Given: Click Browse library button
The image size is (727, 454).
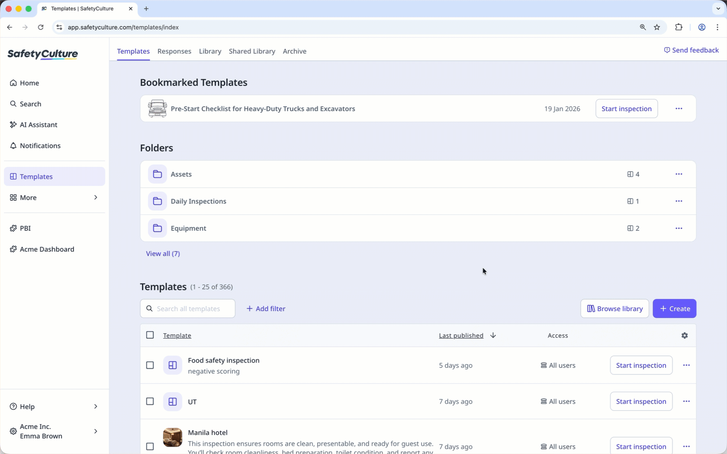Looking at the screenshot, I should (614, 309).
